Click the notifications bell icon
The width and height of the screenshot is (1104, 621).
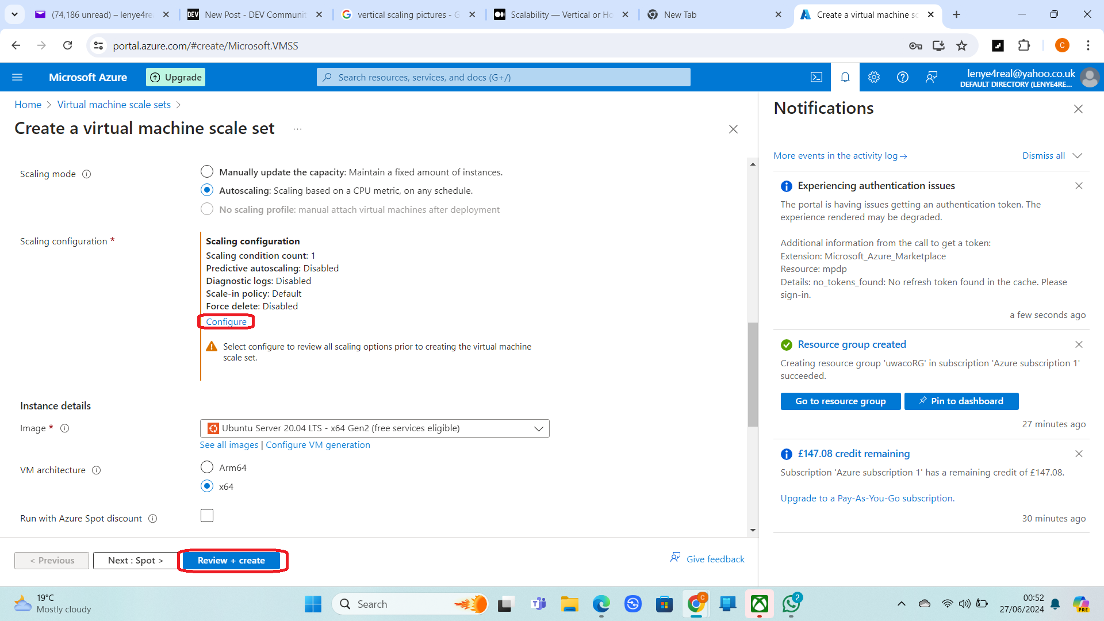845,77
